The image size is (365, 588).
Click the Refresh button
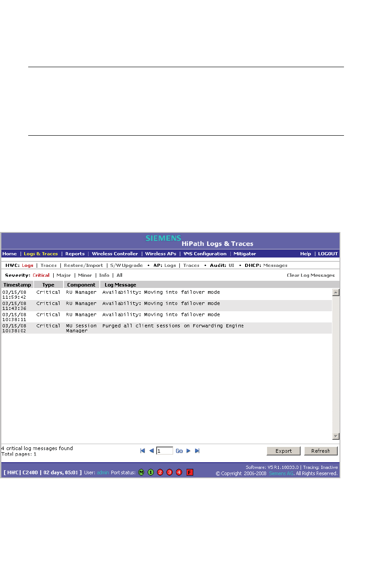click(321, 451)
